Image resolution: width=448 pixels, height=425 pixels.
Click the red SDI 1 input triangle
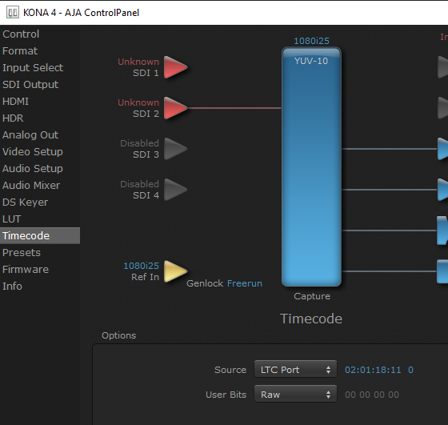click(175, 67)
